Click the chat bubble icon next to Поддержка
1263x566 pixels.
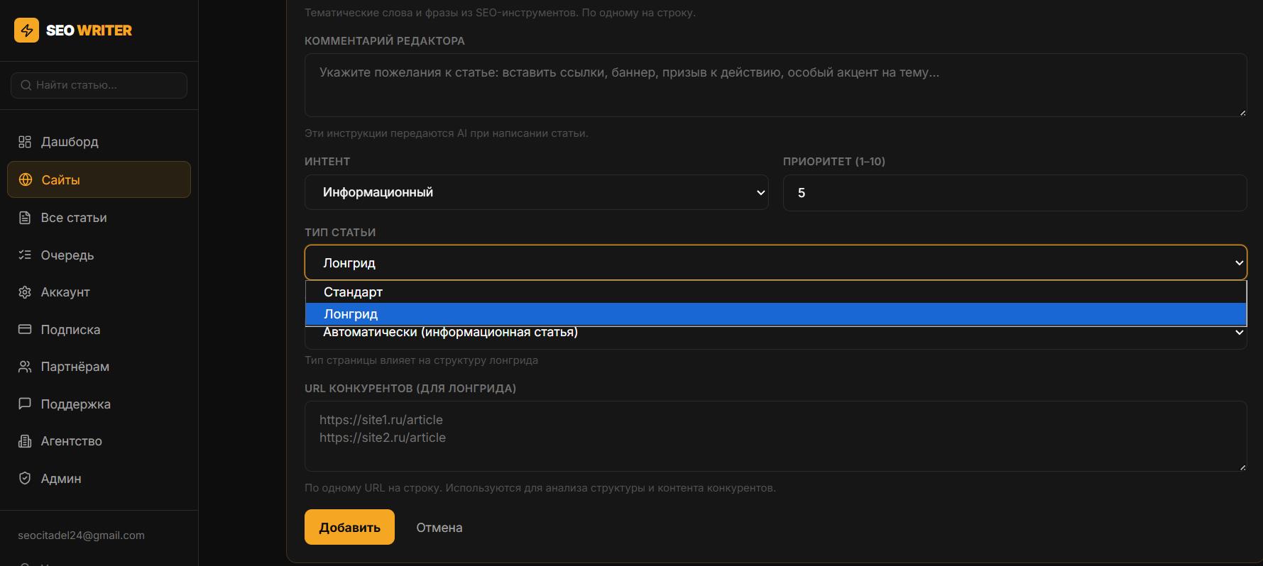point(25,404)
